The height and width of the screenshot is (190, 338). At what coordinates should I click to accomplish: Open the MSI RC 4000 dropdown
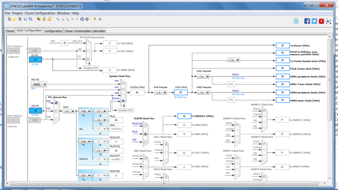pos(39,84)
